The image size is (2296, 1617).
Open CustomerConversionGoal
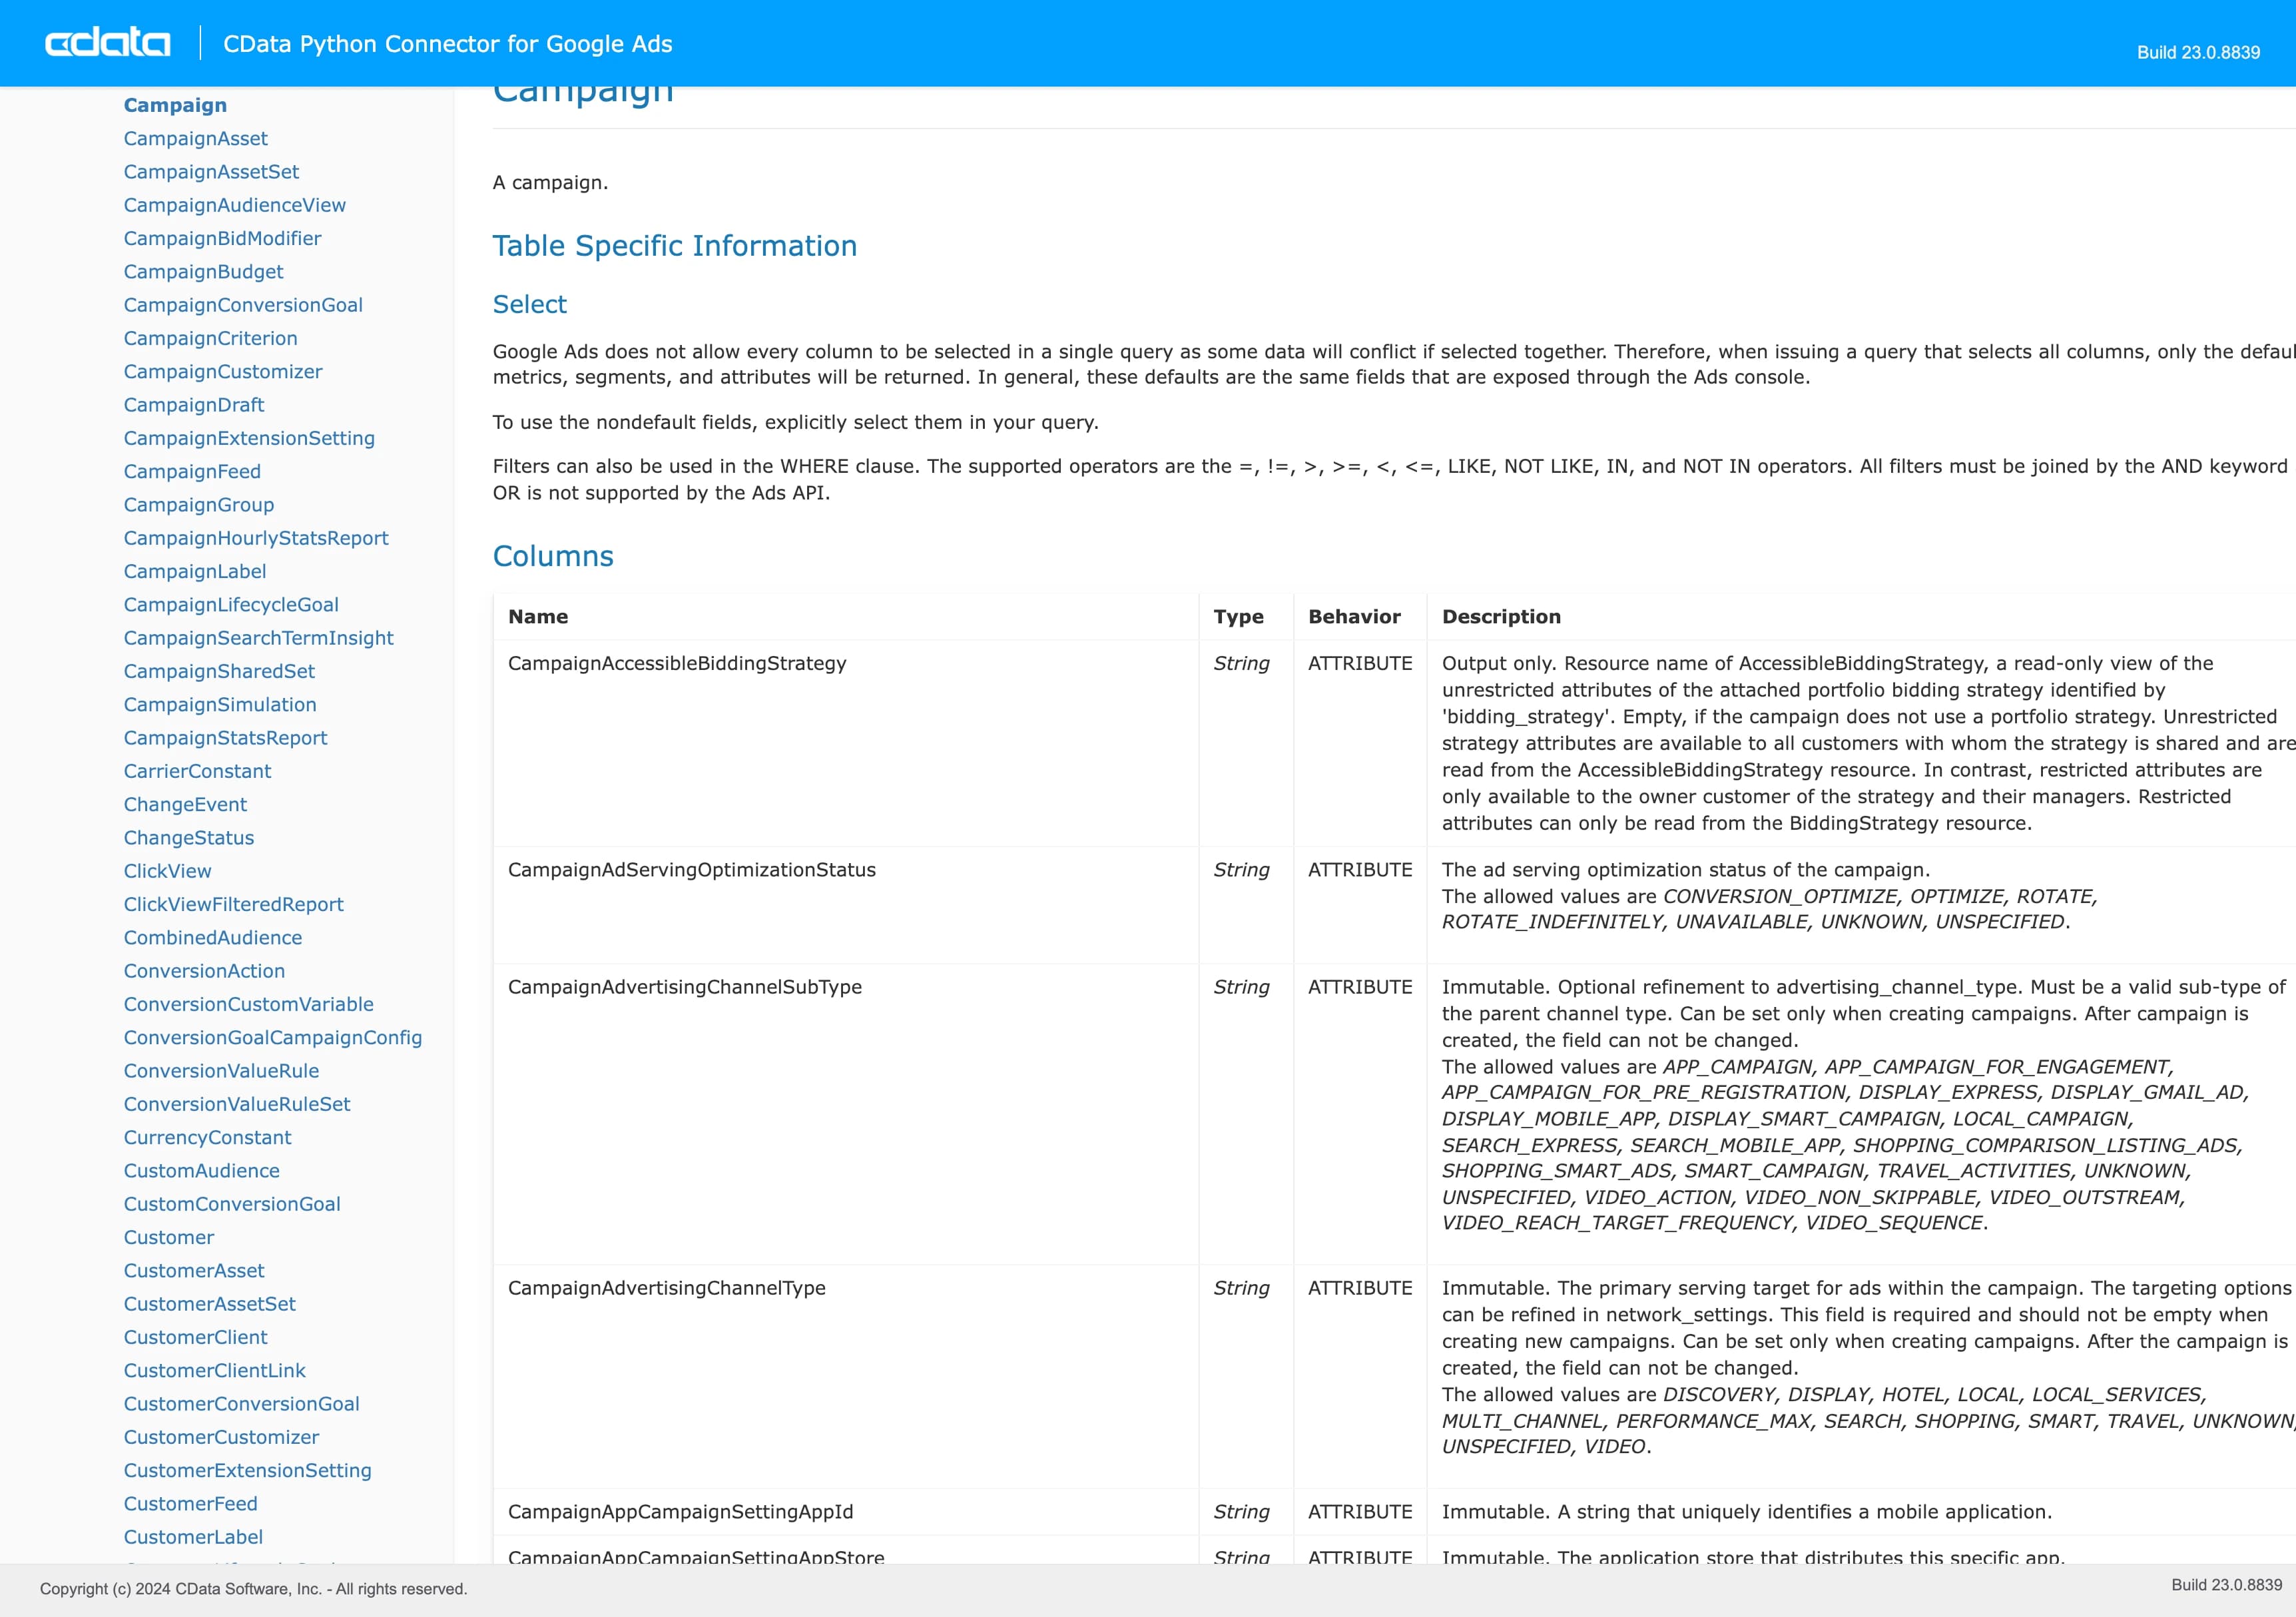241,1404
